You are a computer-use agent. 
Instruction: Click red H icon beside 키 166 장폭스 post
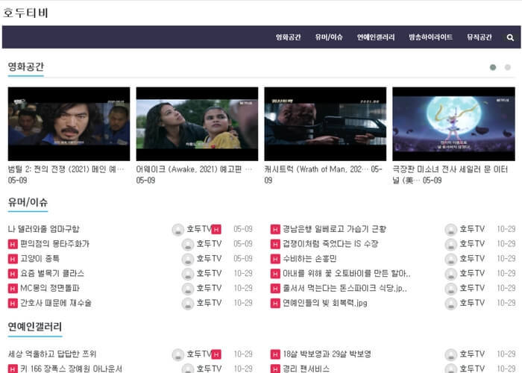(13, 369)
